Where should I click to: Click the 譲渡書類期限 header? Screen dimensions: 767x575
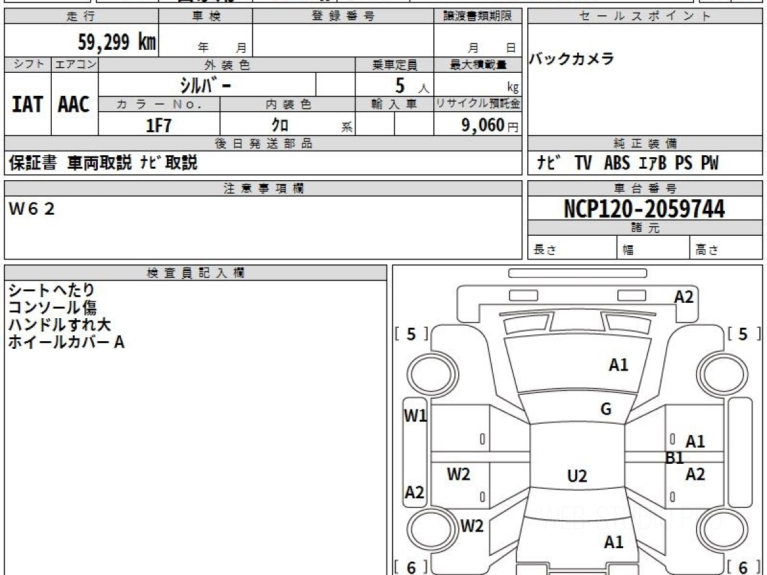pos(478,17)
